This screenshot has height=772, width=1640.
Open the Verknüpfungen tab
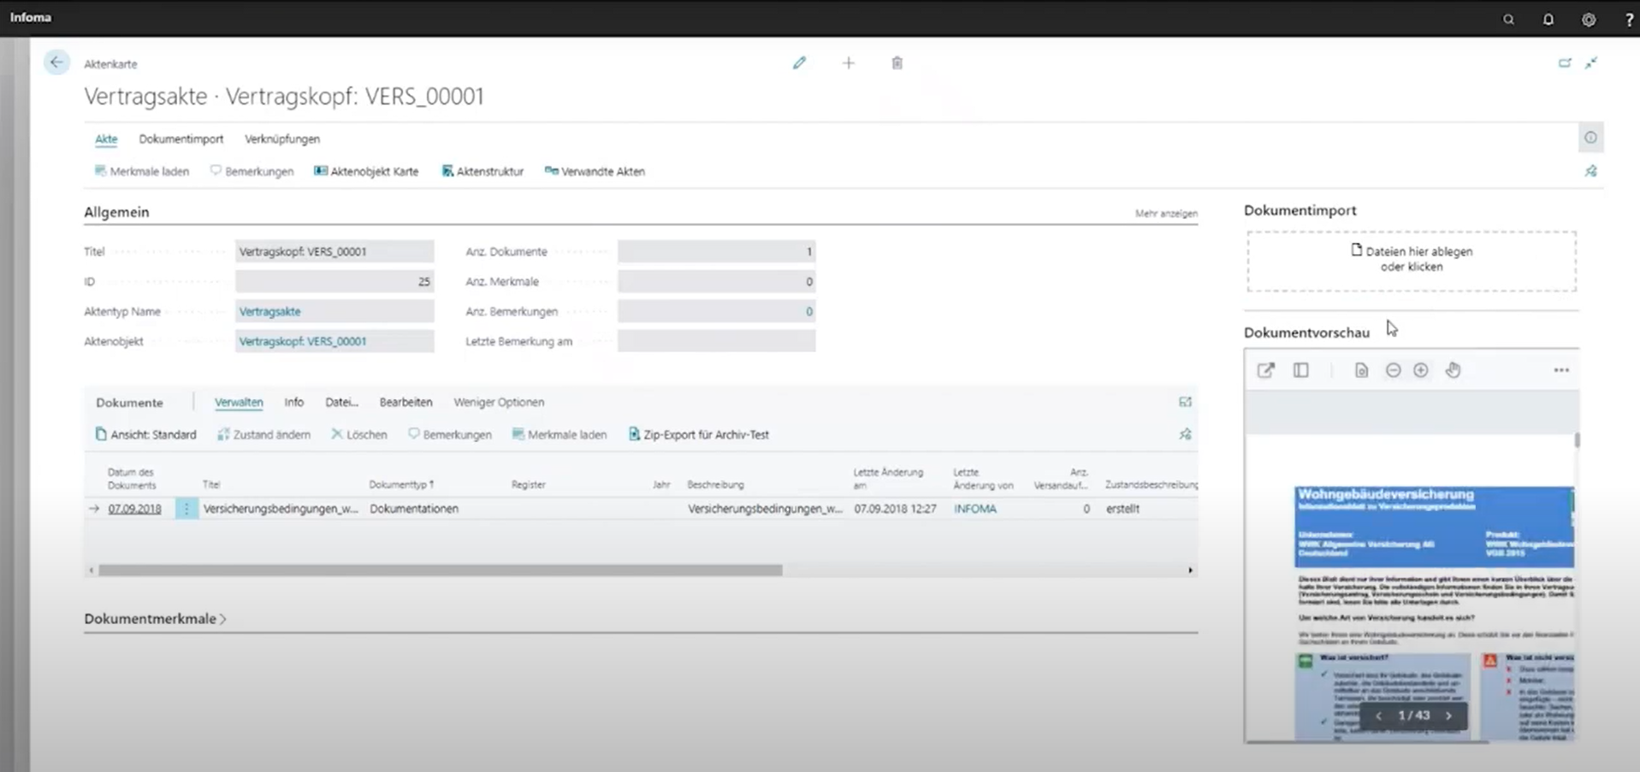pos(281,138)
